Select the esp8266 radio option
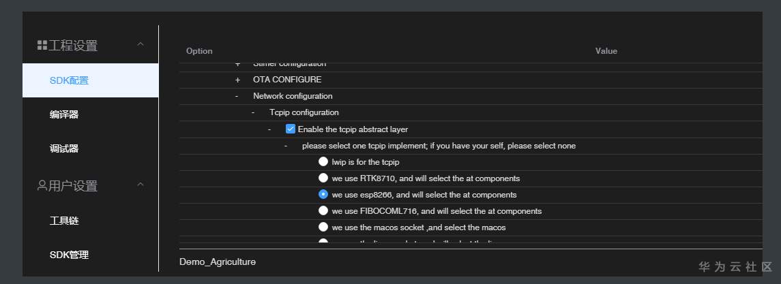This screenshot has height=284, width=781. (x=323, y=195)
